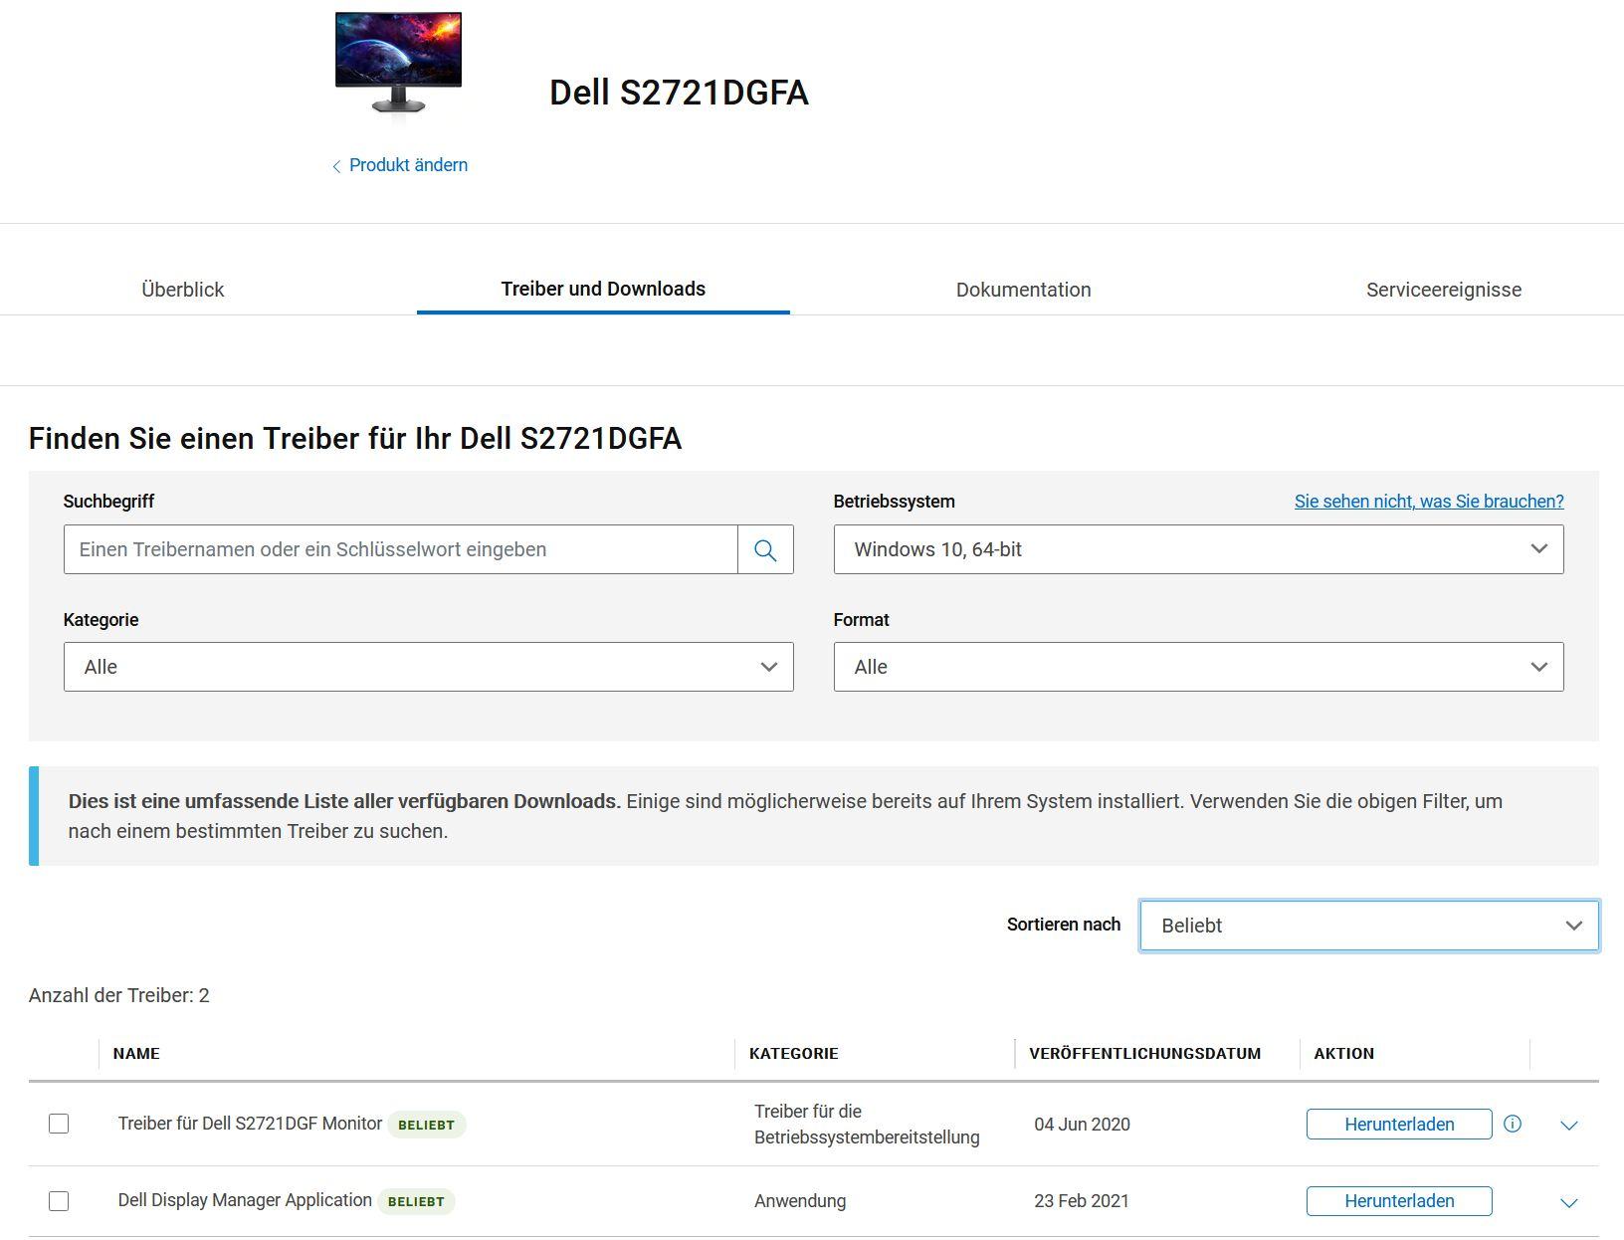This screenshot has height=1240, width=1624.
Task: Click 'Dell Display Manager Application' name
Action: click(245, 1200)
